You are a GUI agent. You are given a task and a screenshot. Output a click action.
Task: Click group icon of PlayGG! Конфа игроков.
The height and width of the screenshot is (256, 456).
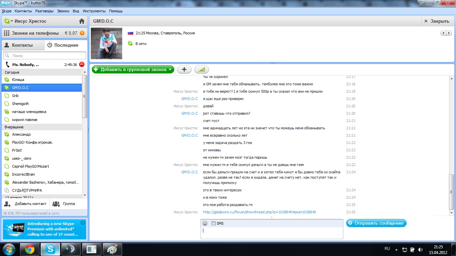[x=7, y=142]
